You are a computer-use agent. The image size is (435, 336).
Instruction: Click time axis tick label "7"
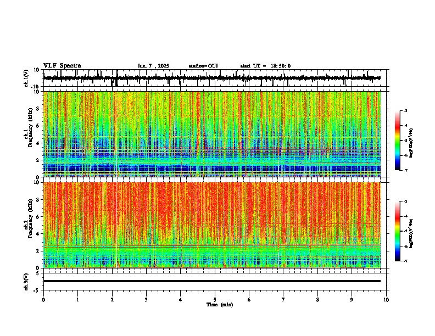click(283, 300)
